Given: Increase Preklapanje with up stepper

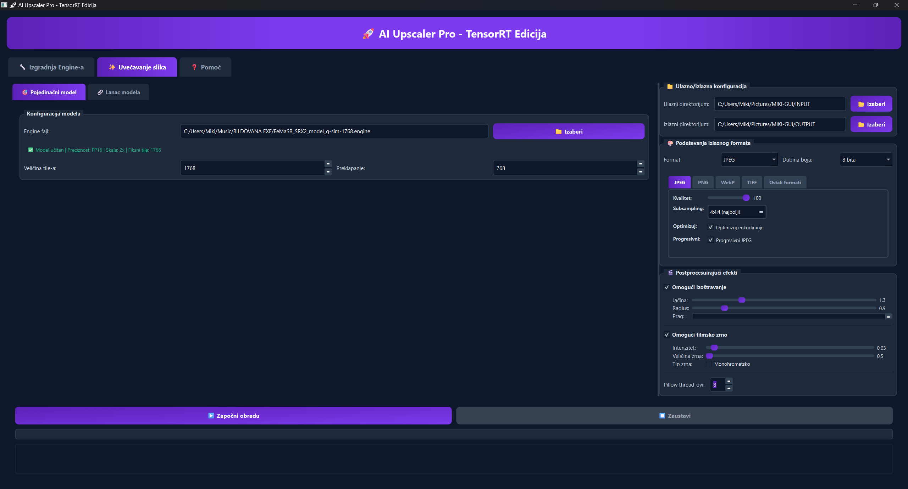Looking at the screenshot, I should point(641,164).
